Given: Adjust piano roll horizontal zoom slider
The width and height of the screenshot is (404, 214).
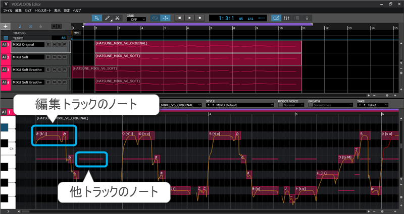Looking at the screenshot, I should (x=382, y=211).
